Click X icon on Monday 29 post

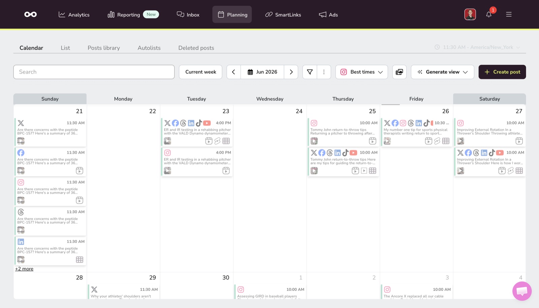pyautogui.click(x=94, y=289)
